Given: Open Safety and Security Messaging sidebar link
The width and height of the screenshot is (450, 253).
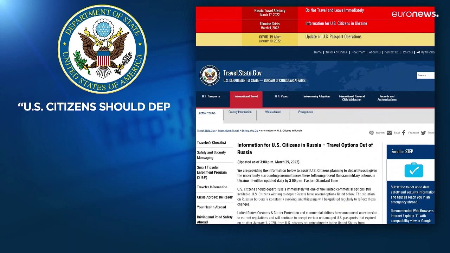Looking at the screenshot, I should (211, 155).
